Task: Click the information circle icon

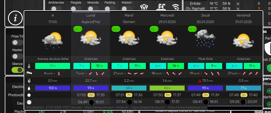Action: pos(15,18)
